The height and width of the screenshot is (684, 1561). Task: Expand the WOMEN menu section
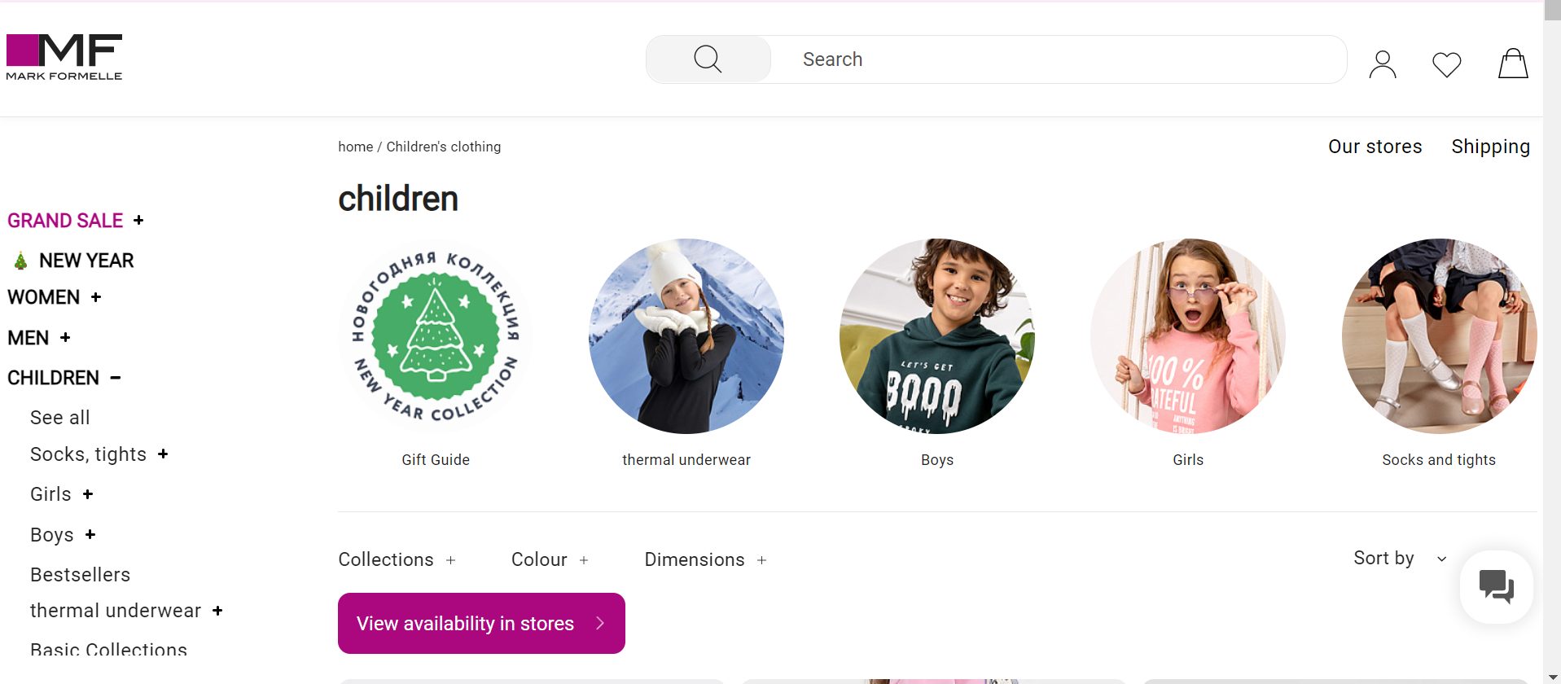point(96,297)
